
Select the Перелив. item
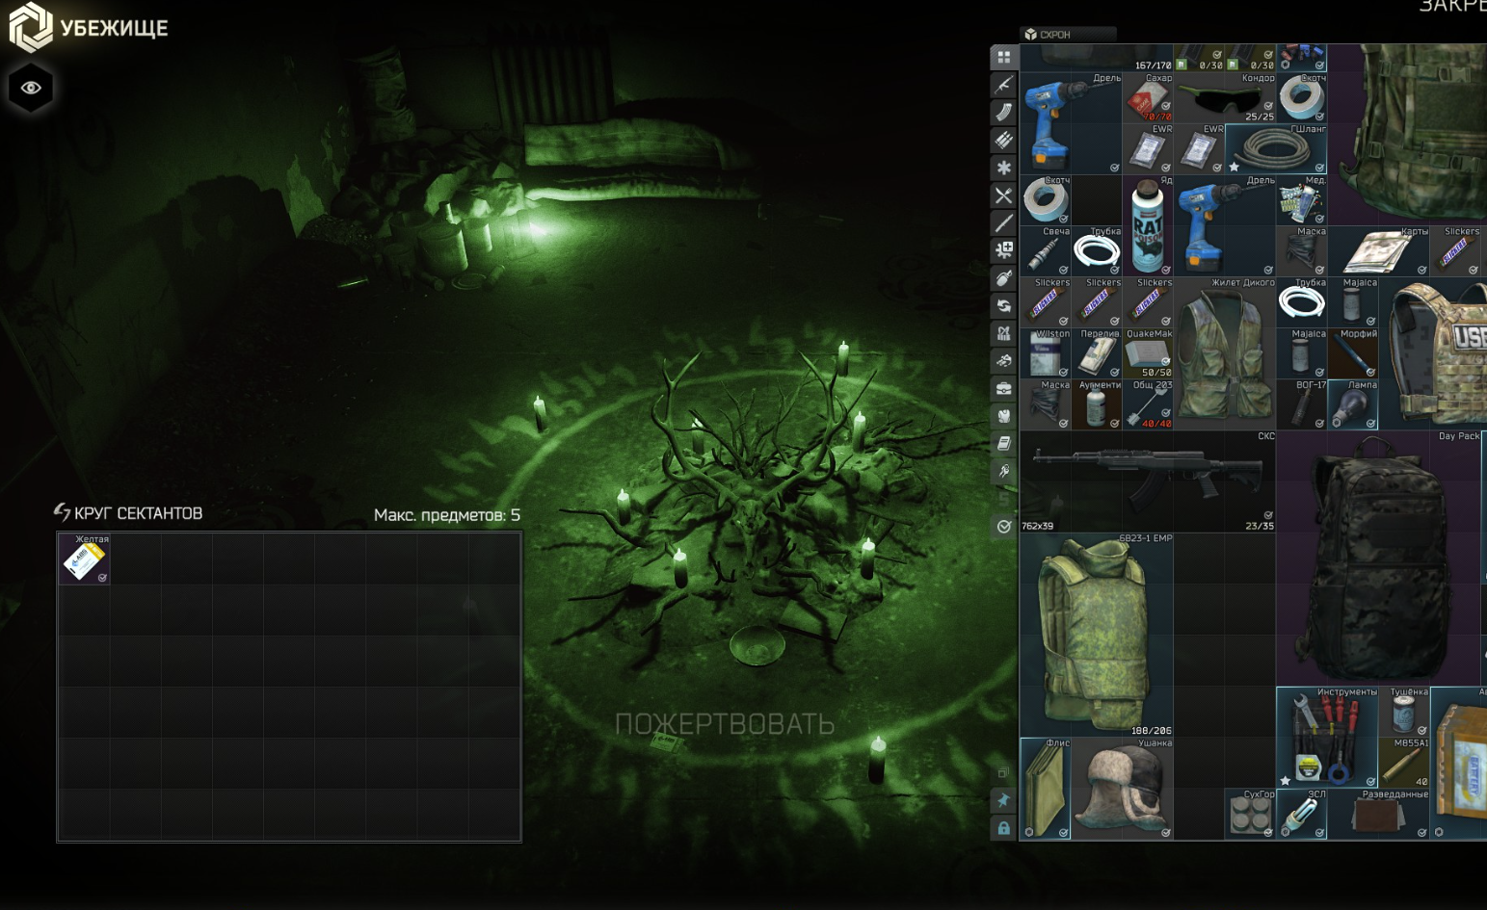[x=1097, y=352]
